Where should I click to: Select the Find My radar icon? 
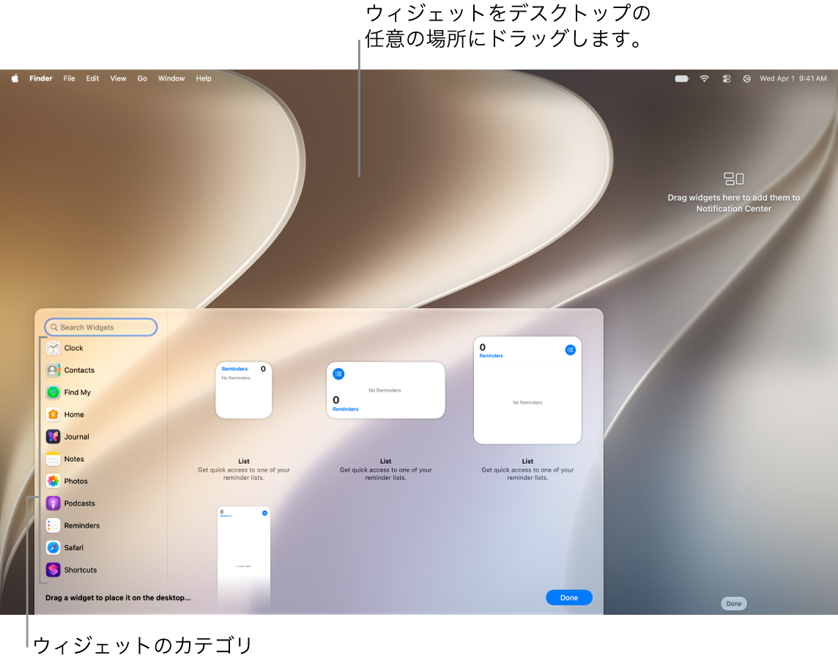click(x=53, y=393)
